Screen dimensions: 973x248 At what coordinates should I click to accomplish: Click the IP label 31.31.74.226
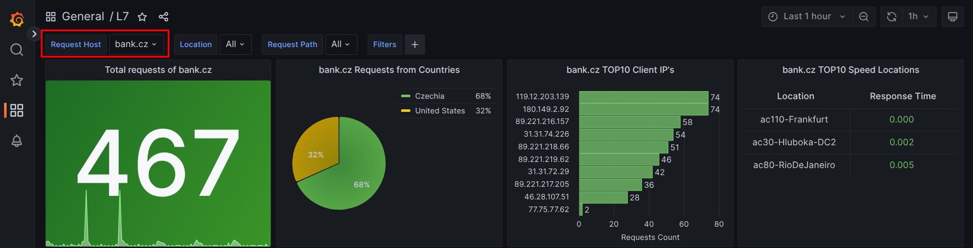(546, 134)
